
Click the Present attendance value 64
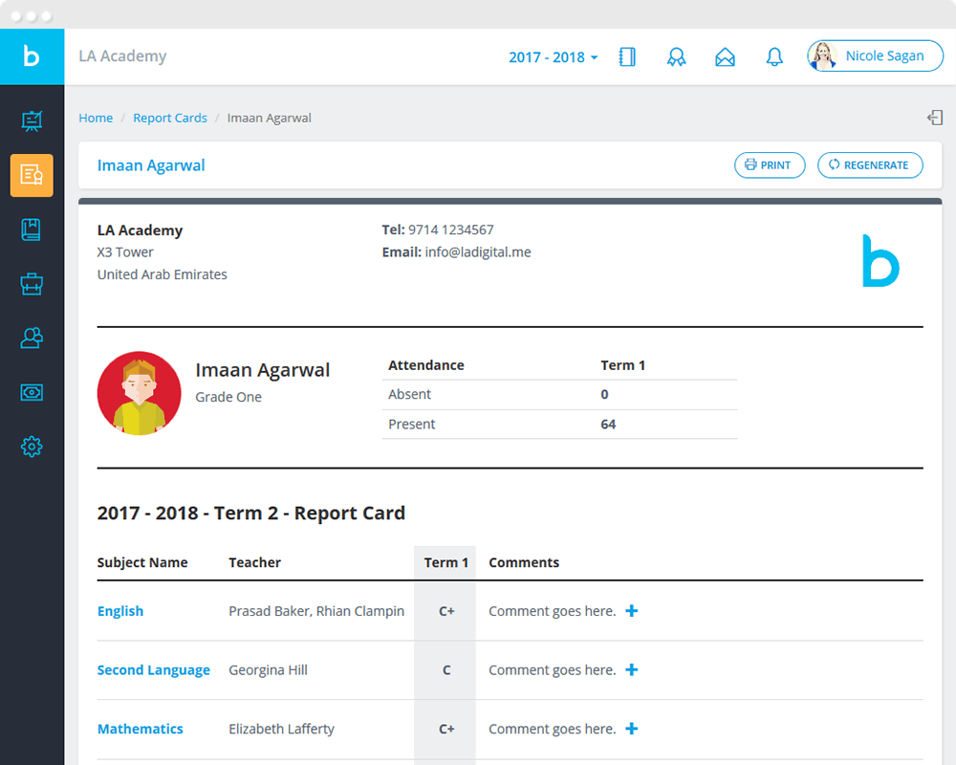coord(608,424)
